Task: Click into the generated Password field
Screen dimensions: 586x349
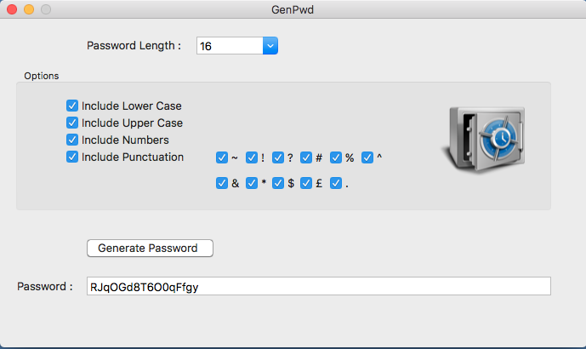Action: [319, 286]
